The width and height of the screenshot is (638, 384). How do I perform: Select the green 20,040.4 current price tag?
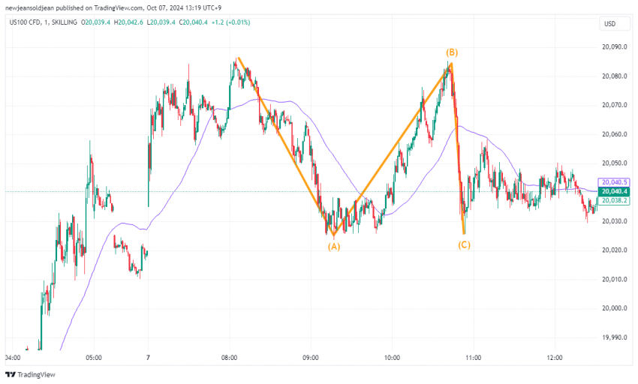point(614,191)
